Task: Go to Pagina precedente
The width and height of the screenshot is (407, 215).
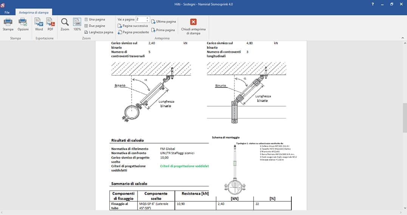Action: (133, 32)
